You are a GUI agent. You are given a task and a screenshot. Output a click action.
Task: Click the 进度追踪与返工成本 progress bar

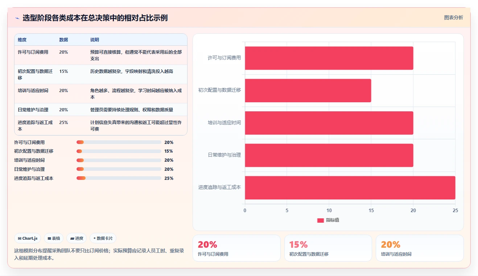[x=119, y=178]
